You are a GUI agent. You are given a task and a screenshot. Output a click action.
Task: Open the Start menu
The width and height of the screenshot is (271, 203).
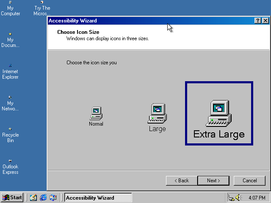click(x=12, y=198)
